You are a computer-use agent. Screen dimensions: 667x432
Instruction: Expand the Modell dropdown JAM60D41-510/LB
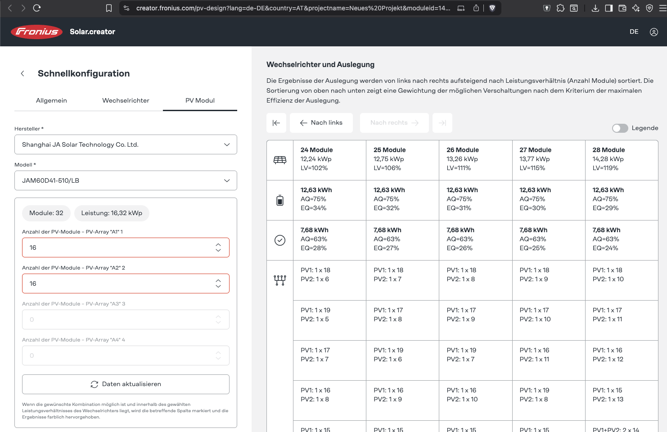(x=126, y=180)
